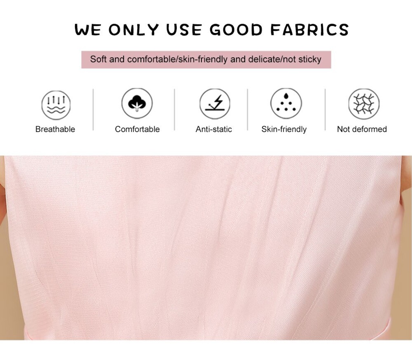This screenshot has height=344, width=412.
Task: Click the pink fabric close-up image
Action: (x=206, y=248)
